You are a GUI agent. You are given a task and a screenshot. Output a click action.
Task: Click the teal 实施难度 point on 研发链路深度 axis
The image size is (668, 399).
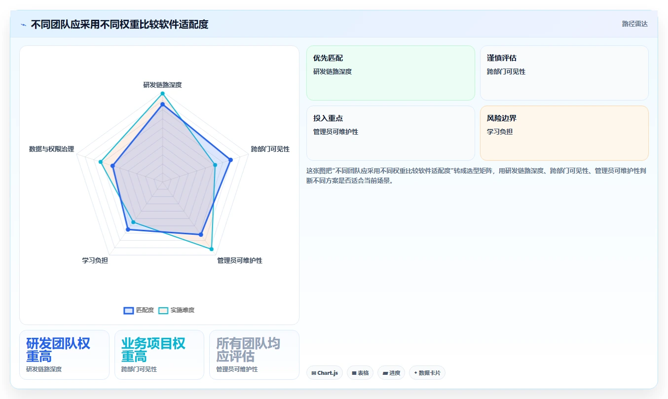click(x=162, y=94)
